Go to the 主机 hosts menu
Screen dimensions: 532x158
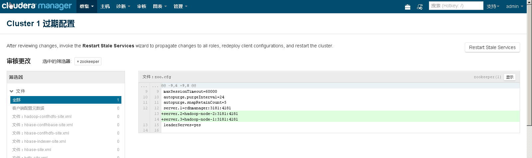point(105,6)
